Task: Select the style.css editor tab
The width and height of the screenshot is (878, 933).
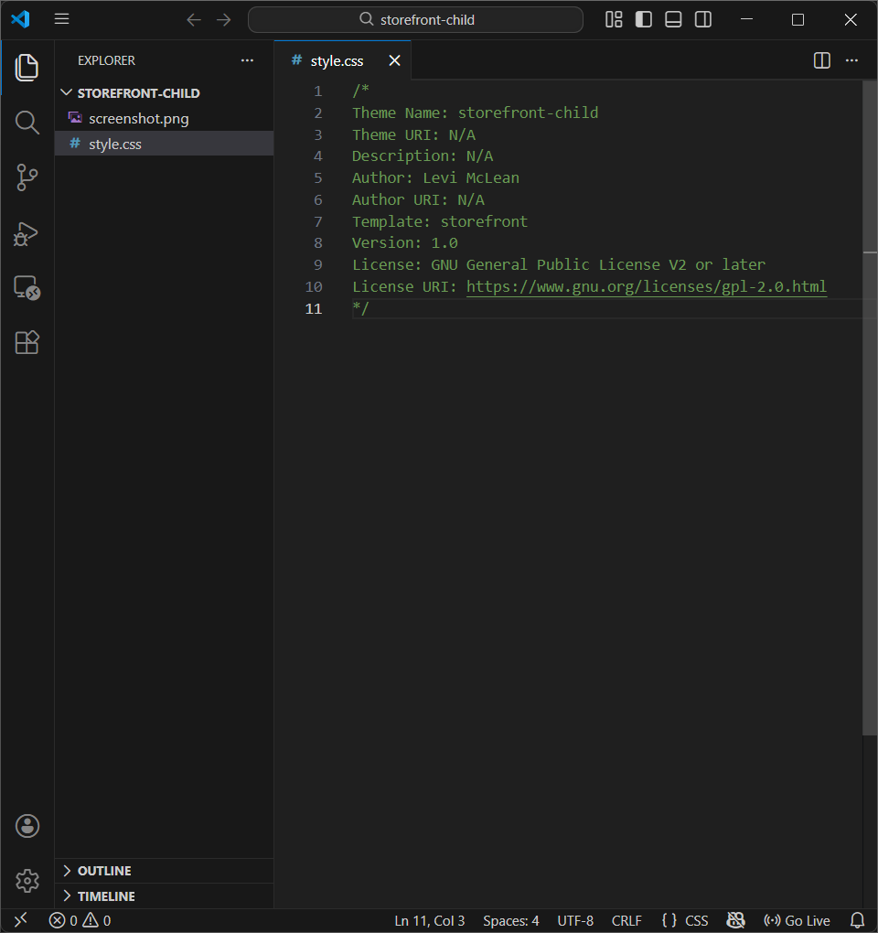Action: point(336,61)
